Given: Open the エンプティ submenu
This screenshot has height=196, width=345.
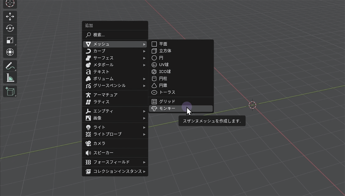Looking at the screenshot, I should pos(115,111).
